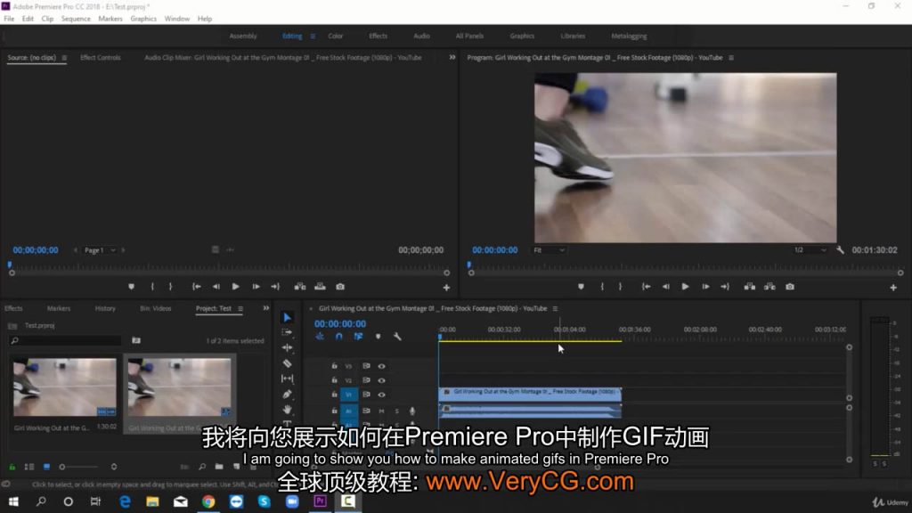Open Program monitor zoom Fit dropdown
The width and height of the screenshot is (912, 513).
(x=549, y=250)
